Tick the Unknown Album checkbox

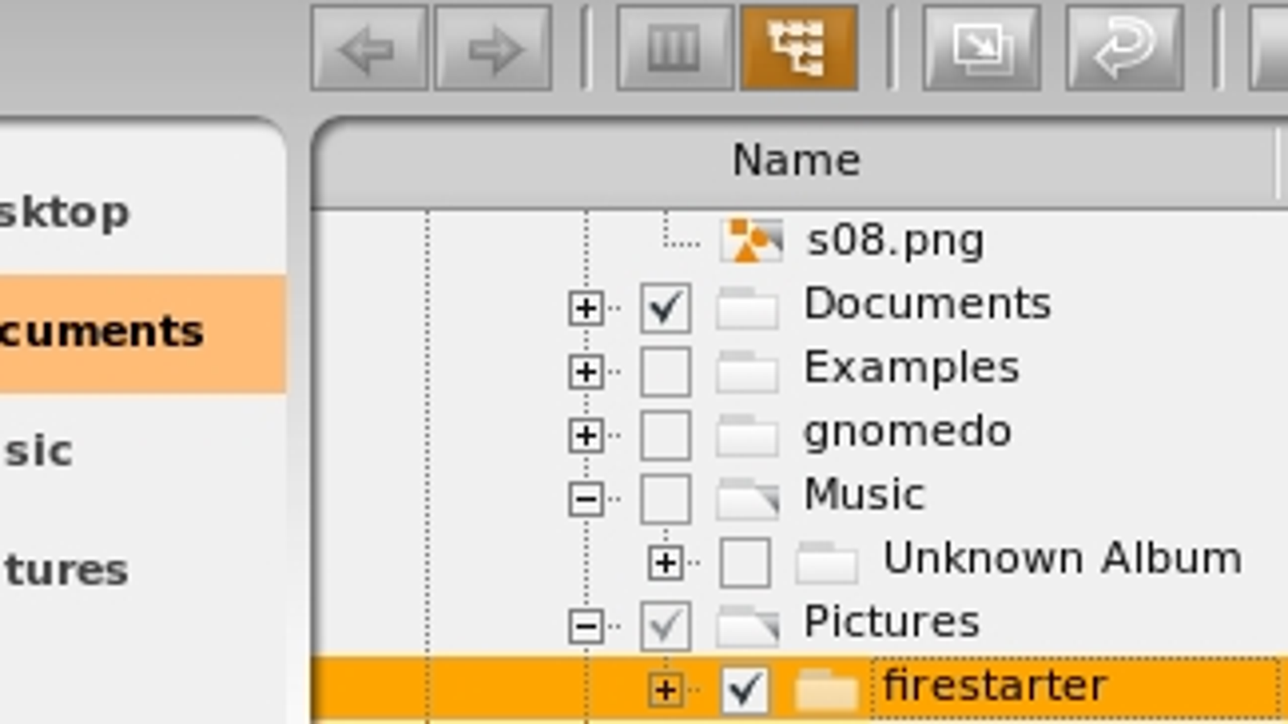(x=744, y=562)
